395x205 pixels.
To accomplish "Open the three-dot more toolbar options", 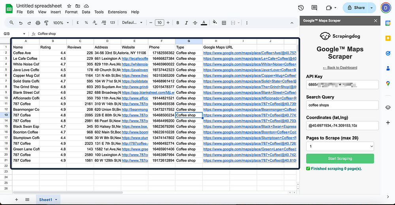I will click(x=246, y=23).
